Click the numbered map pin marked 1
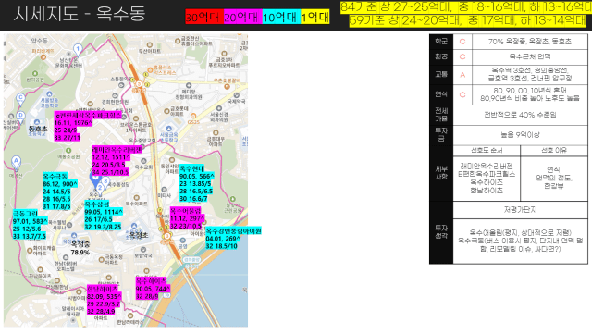The height and width of the screenshot is (334, 592). [78, 49]
